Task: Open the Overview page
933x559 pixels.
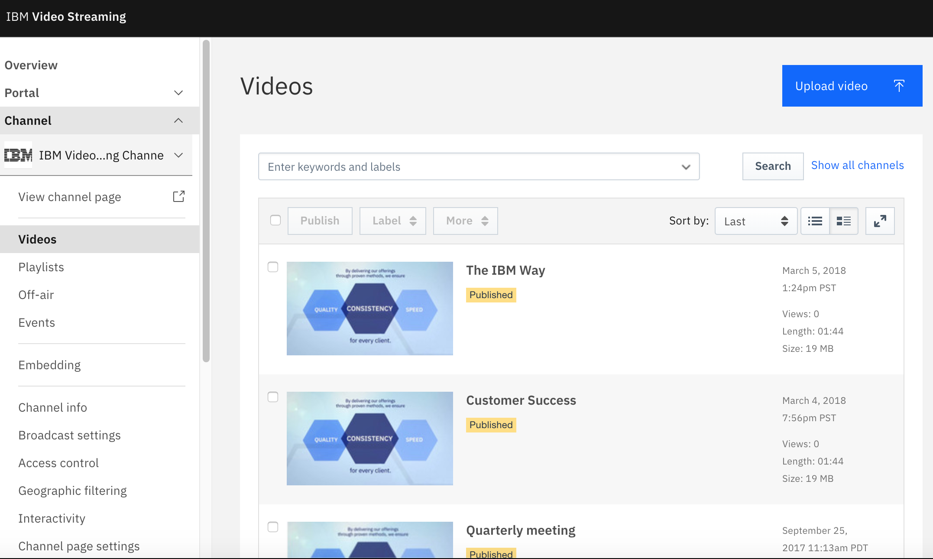Action: (x=31, y=65)
